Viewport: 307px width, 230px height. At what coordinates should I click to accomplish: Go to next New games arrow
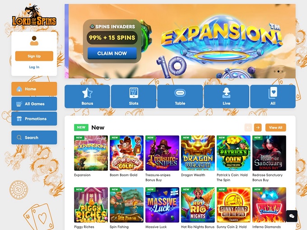(258, 127)
